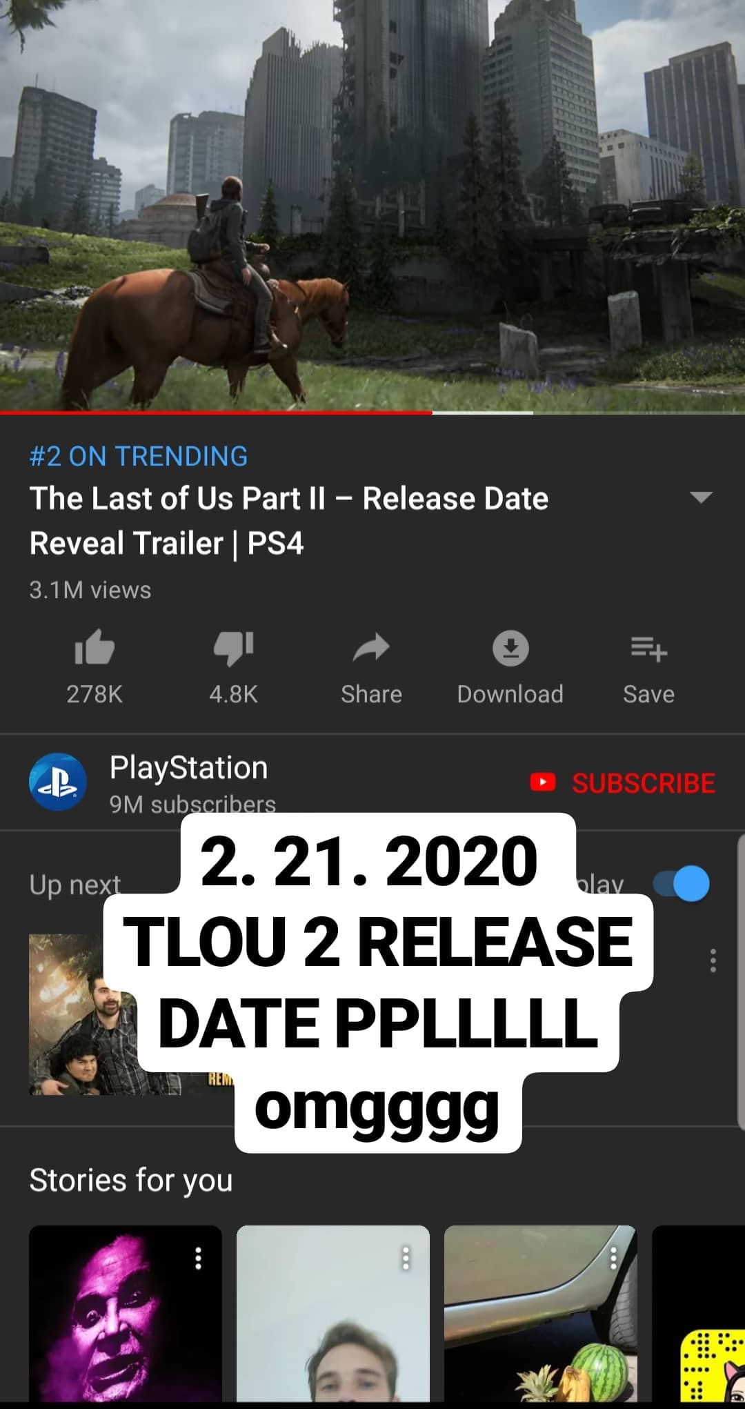This screenshot has width=745, height=1409.
Task: Open the purple face story
Action: tap(126, 1314)
